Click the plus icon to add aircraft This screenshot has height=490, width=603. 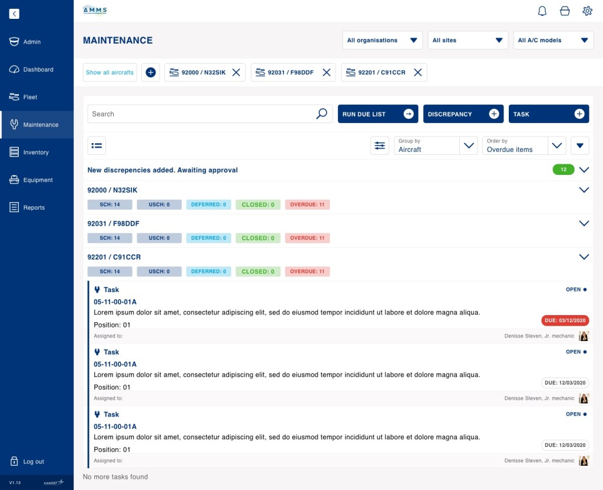click(151, 72)
